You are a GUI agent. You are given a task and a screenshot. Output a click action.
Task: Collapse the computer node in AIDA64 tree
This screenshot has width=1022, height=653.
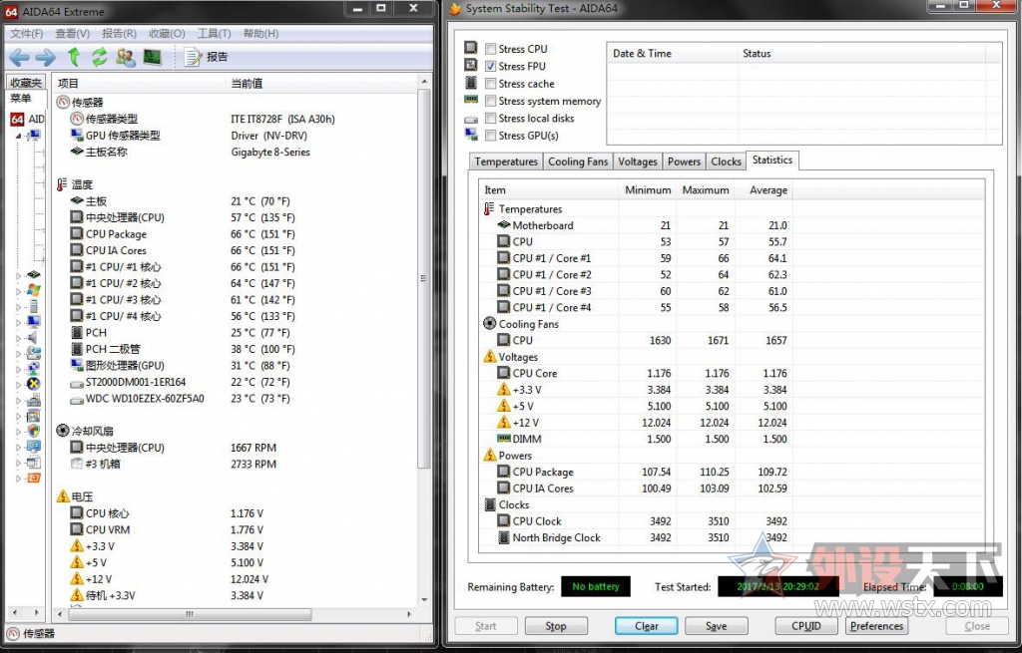click(x=18, y=136)
